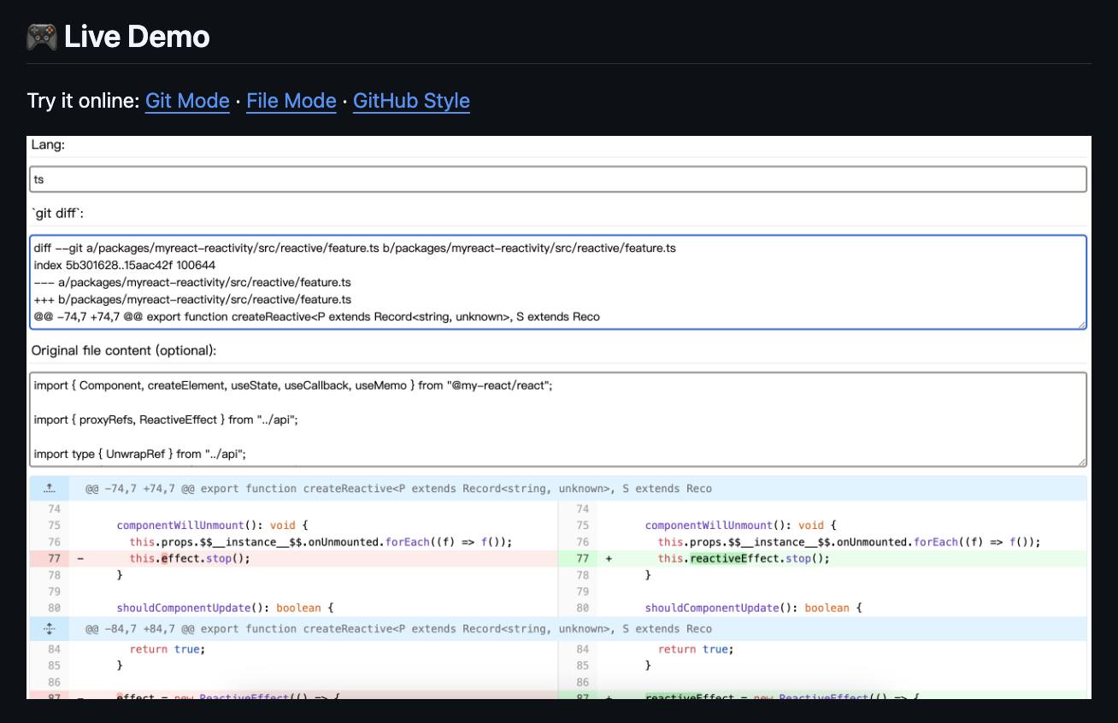Click the green line number 77
Screen dimensions: 1118x723
(582, 559)
